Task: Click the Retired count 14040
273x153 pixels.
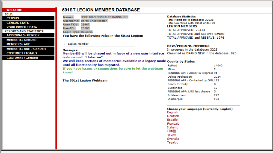Action: point(218,65)
